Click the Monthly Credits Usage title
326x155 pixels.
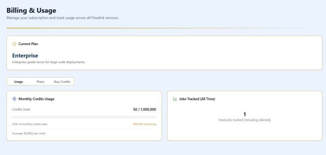point(36,99)
